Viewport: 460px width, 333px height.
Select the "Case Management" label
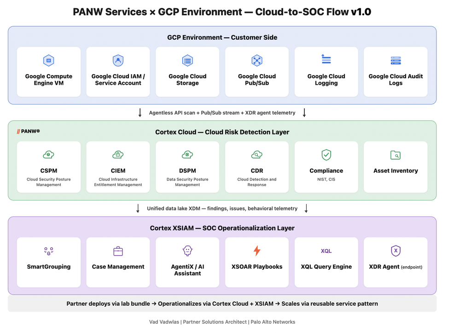point(118,267)
